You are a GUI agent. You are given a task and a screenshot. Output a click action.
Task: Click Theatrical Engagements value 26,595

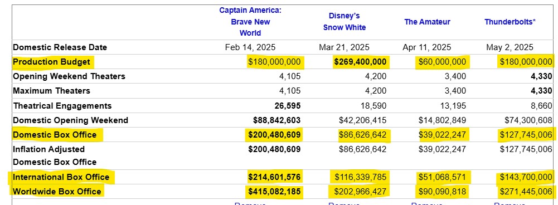288,106
